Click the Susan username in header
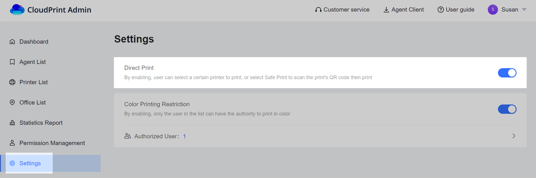 point(510,10)
